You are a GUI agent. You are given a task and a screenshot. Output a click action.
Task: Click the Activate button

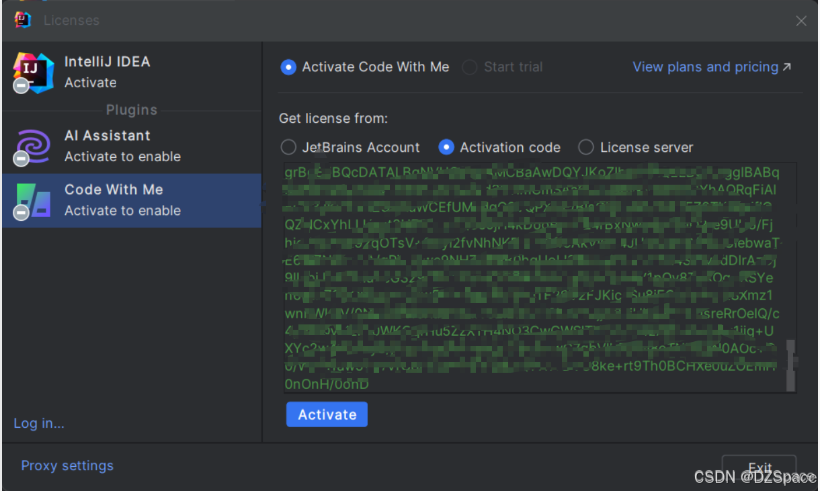327,414
